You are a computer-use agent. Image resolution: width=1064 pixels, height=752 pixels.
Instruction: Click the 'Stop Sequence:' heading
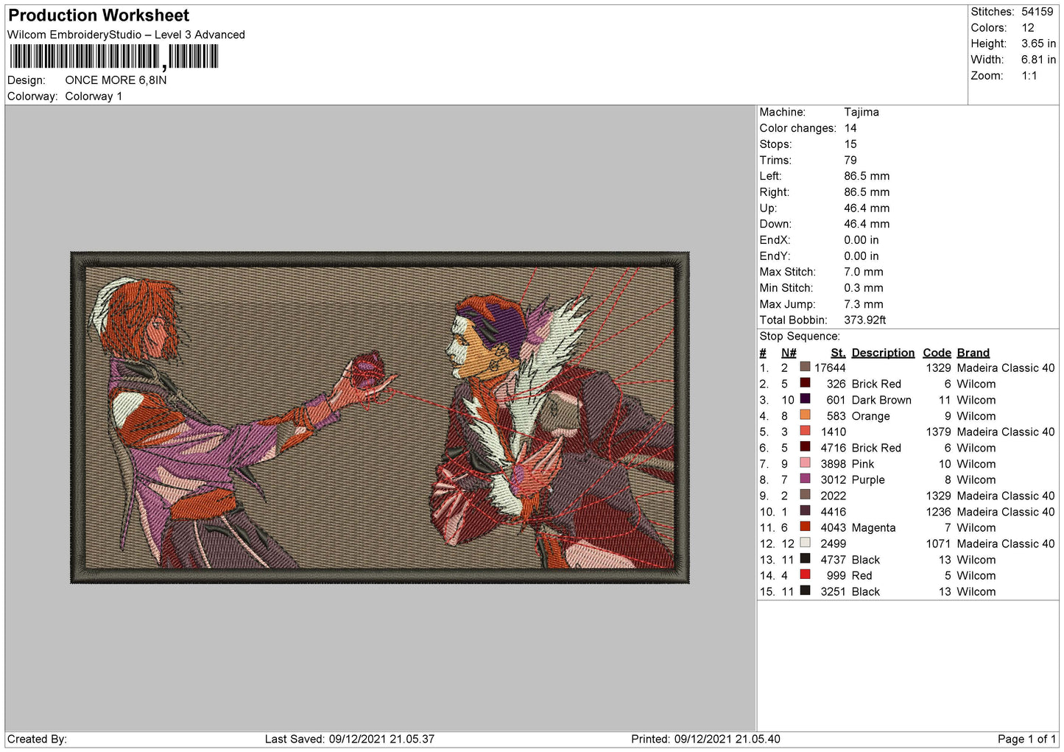click(800, 337)
